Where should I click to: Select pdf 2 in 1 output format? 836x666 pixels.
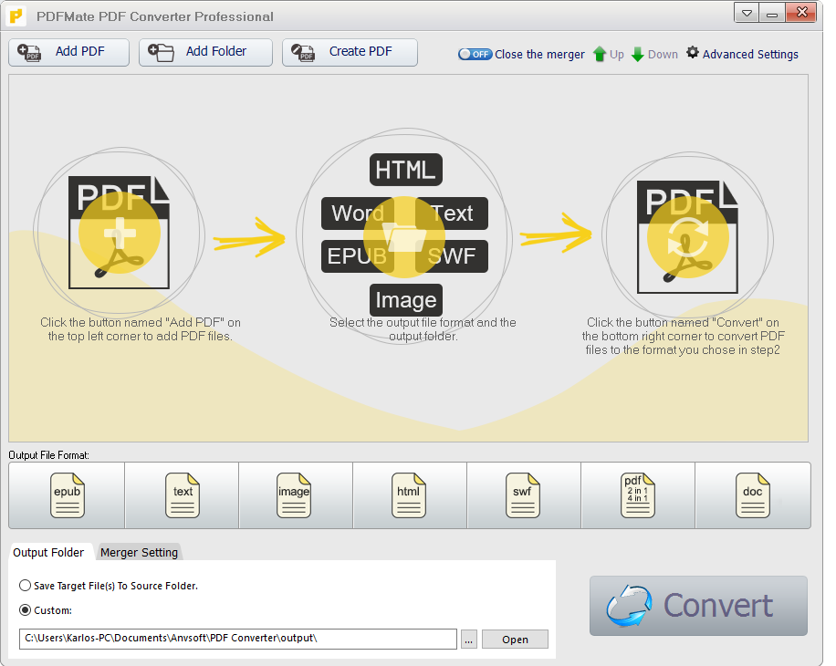(x=638, y=495)
